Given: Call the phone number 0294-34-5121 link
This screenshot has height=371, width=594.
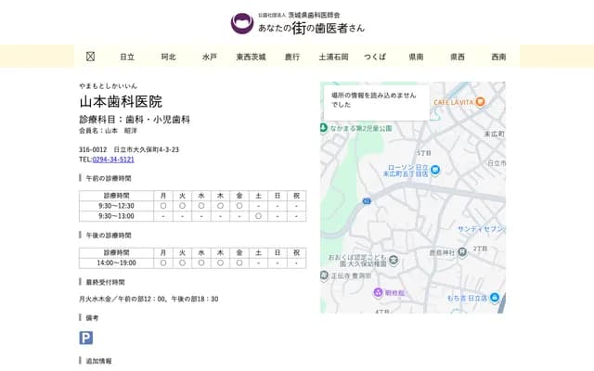Looking at the screenshot, I should coord(112,160).
